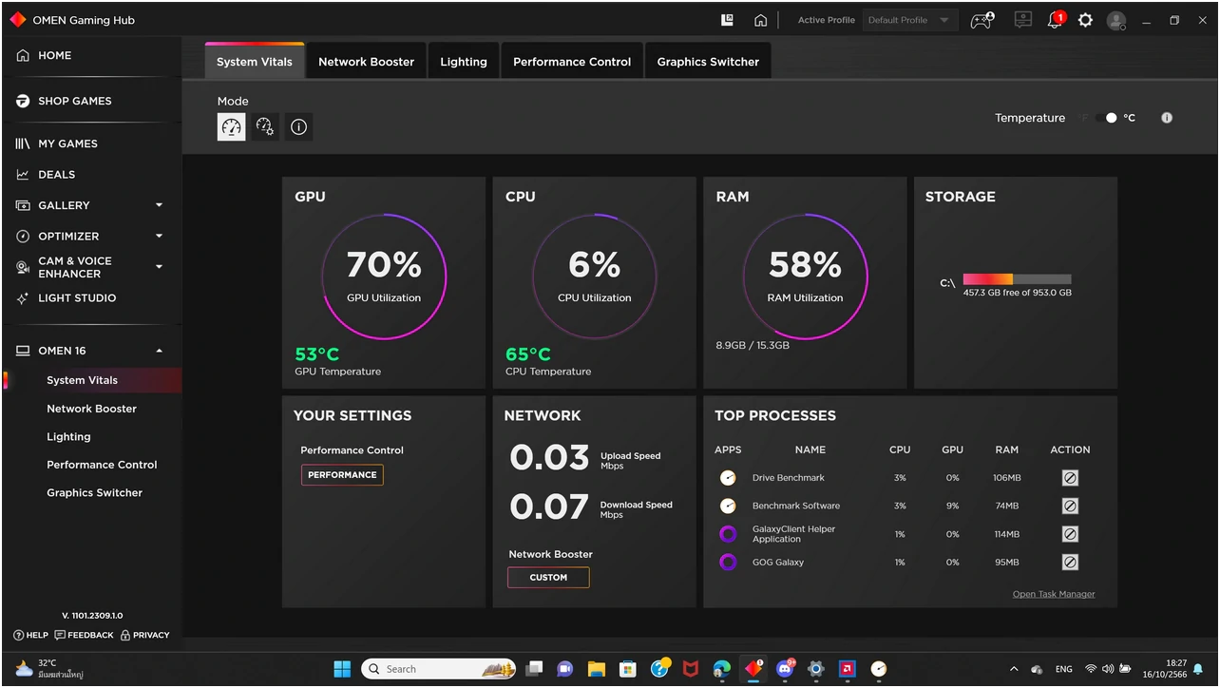
Task: Click the GOG Galaxy app icon
Action: [728, 562]
